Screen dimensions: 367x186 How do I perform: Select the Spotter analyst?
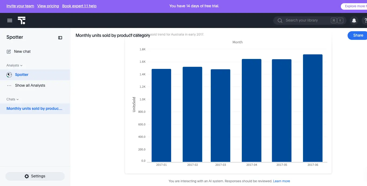tap(35, 75)
